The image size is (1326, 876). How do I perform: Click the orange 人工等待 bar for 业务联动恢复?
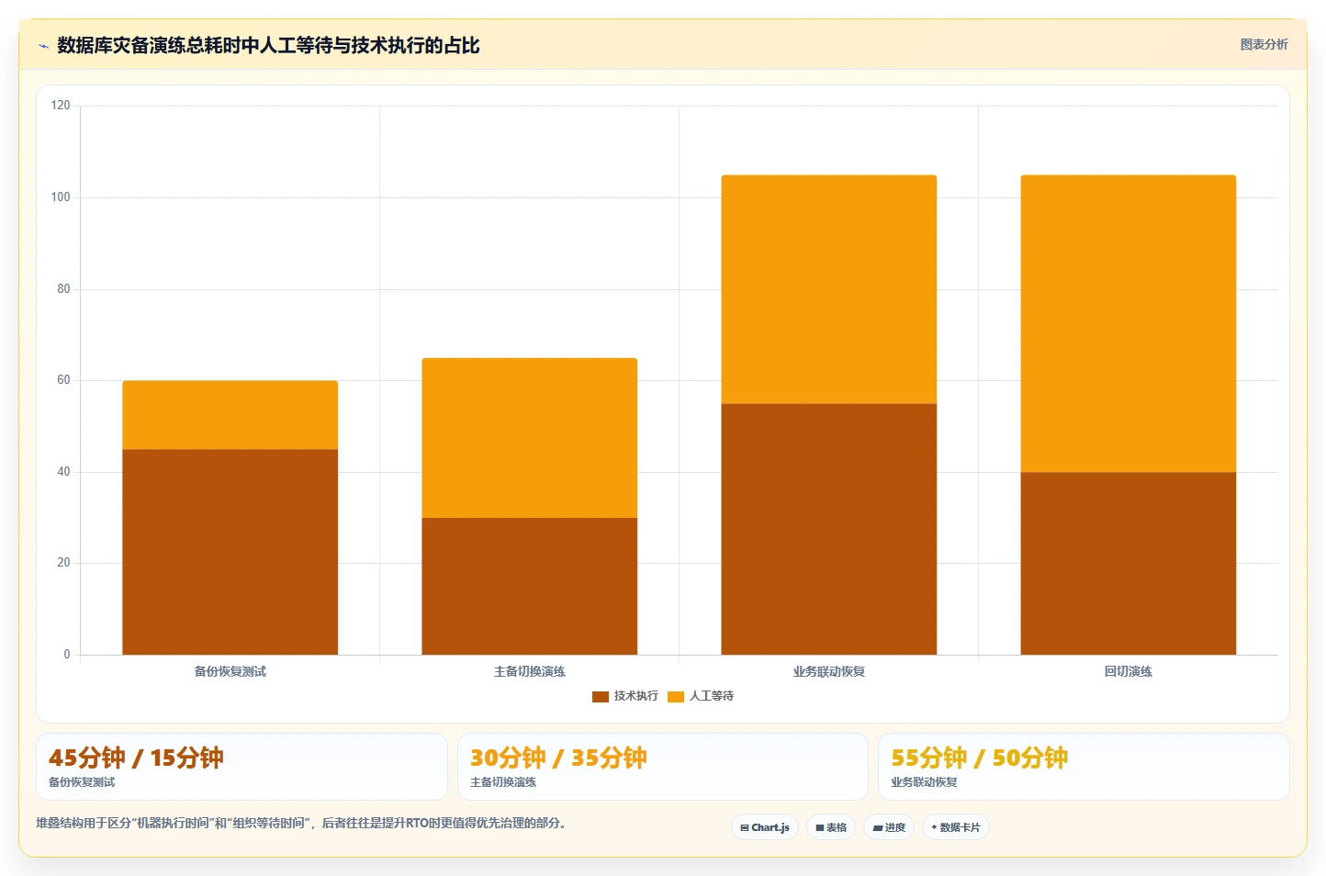pyautogui.click(x=828, y=289)
